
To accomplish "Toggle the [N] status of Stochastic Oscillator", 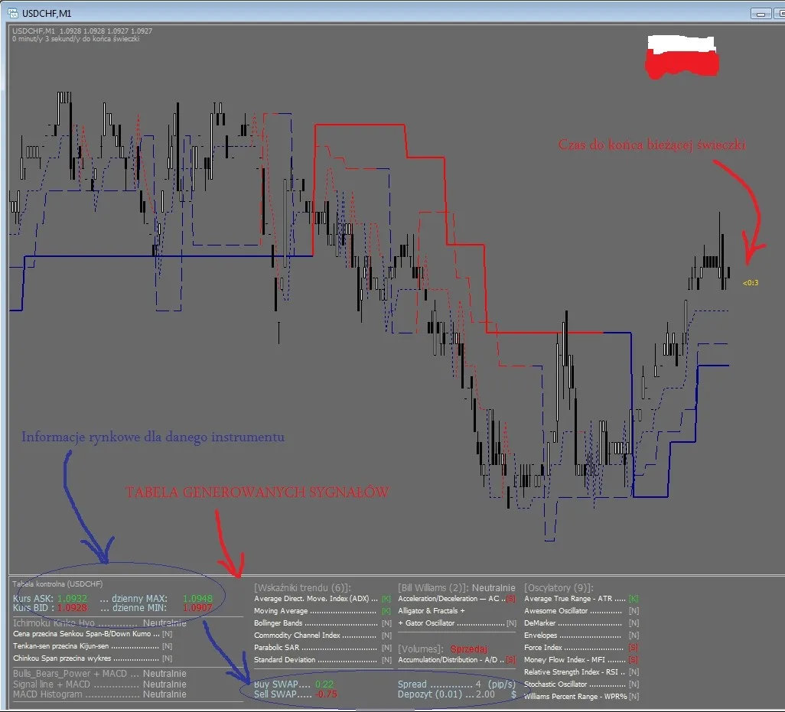I will click(x=632, y=684).
